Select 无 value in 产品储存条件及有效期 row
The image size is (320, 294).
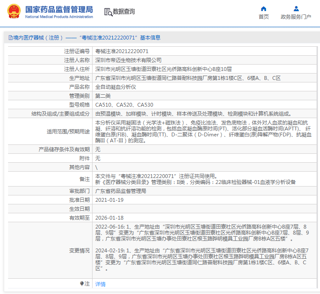98,150
